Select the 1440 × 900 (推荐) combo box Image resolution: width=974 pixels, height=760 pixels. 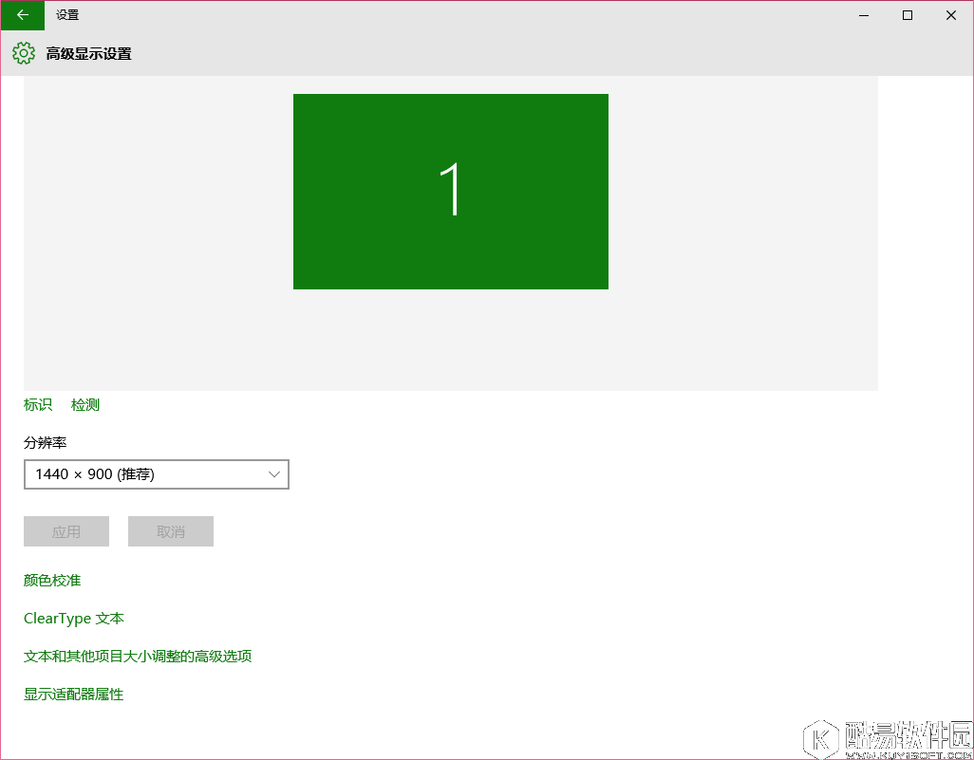coord(156,474)
